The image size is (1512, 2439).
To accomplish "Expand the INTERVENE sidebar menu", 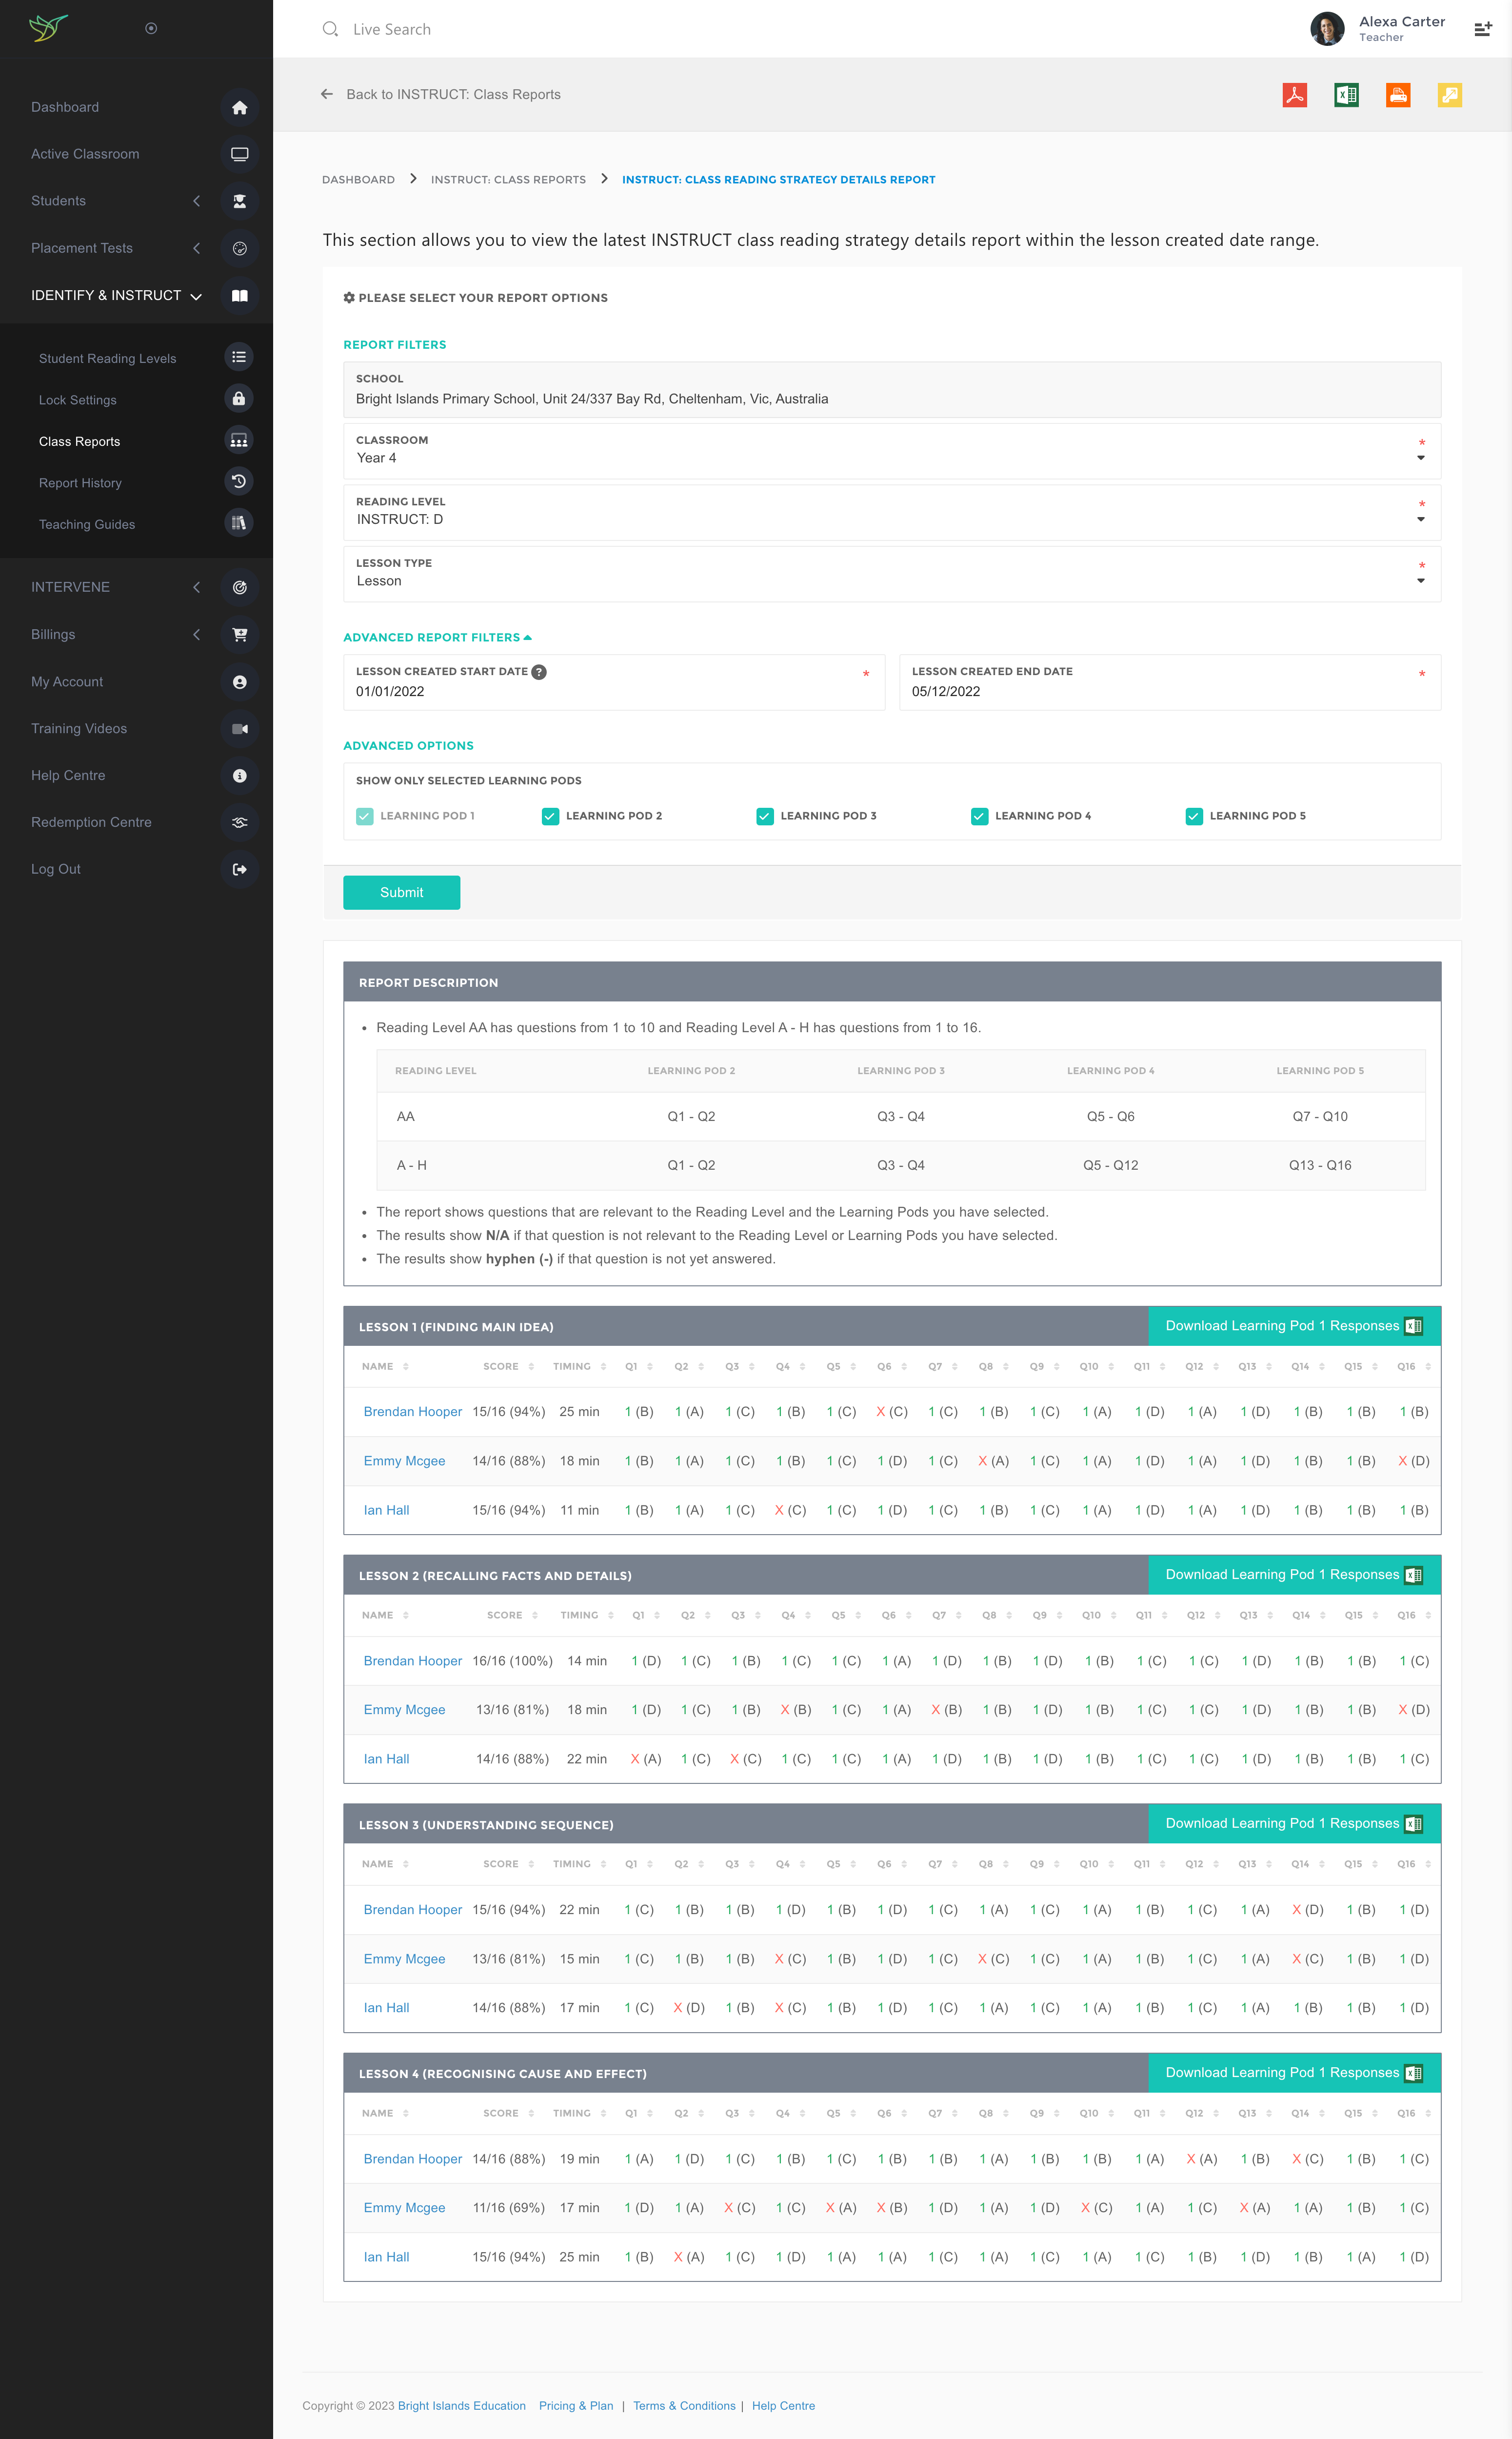I will (x=70, y=587).
